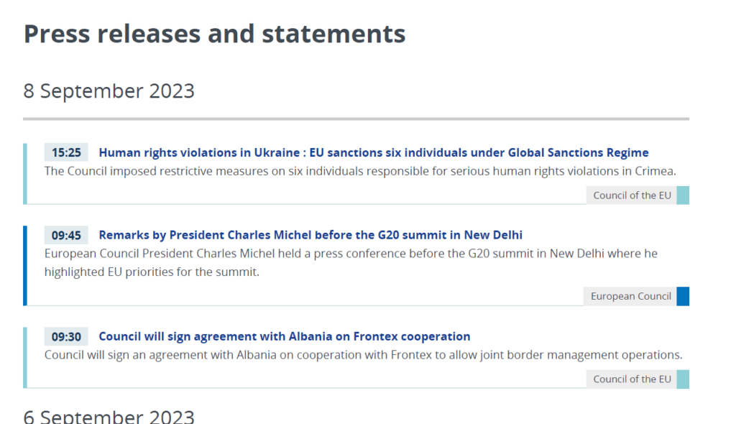This screenshot has height=424, width=736.
Task: Click dark blue swatch beside European Council tag
Action: point(683,296)
